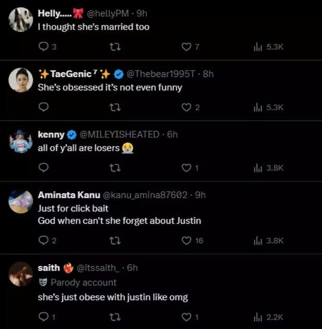The width and height of the screenshot is (322, 329).
Task: Like saith's tweet
Action: 187,317
